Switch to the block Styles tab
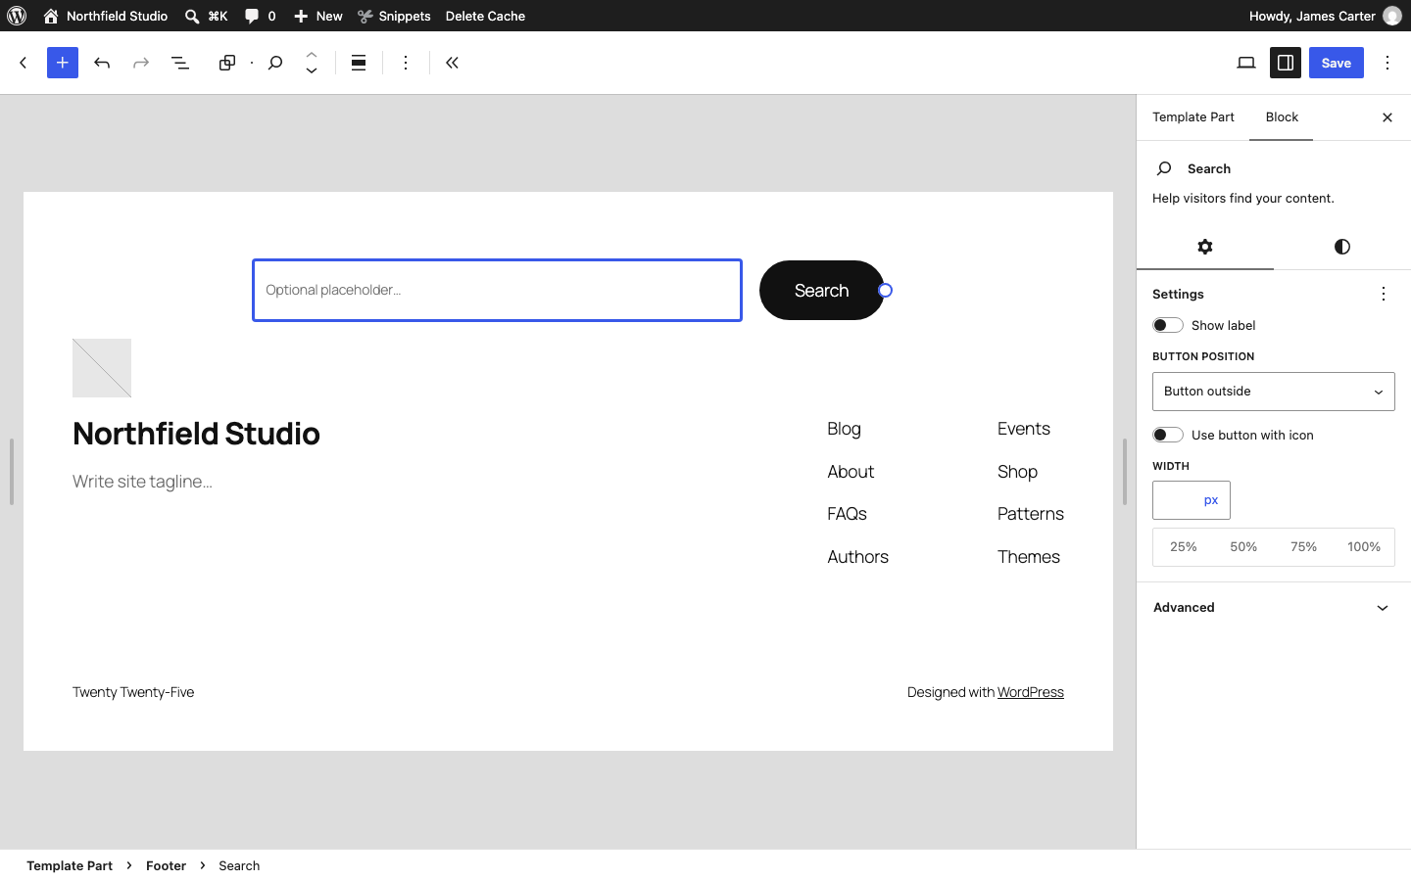This screenshot has height=881, width=1411. pyautogui.click(x=1342, y=247)
